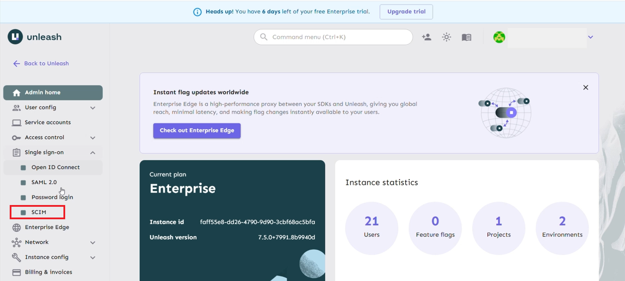Click square icon beside Password login
Image resolution: width=625 pixels, height=281 pixels.
(23, 197)
